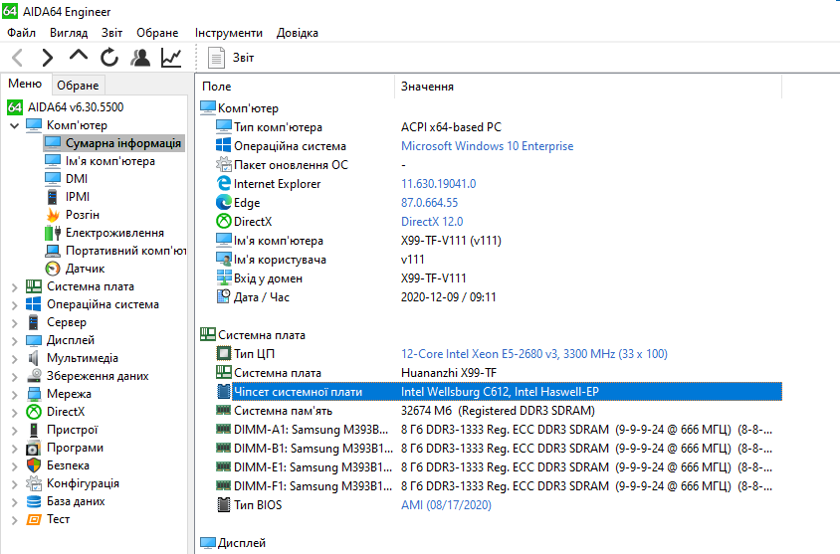Click the Системна плата board icon in sidebar
The width and height of the screenshot is (840, 554).
click(34, 286)
